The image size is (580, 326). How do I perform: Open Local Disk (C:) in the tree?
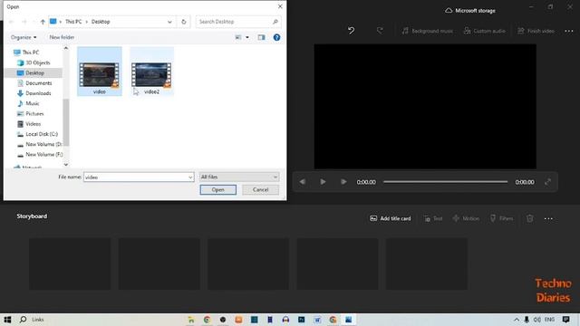tap(42, 134)
